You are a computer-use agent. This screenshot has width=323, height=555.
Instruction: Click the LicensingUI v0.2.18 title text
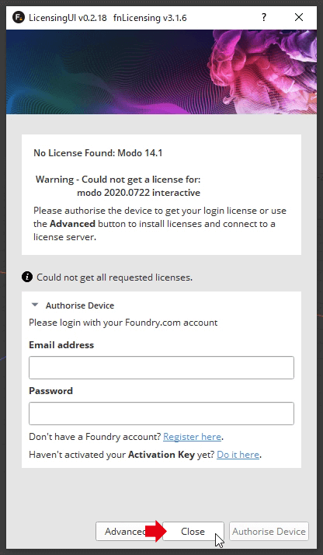[68, 17]
